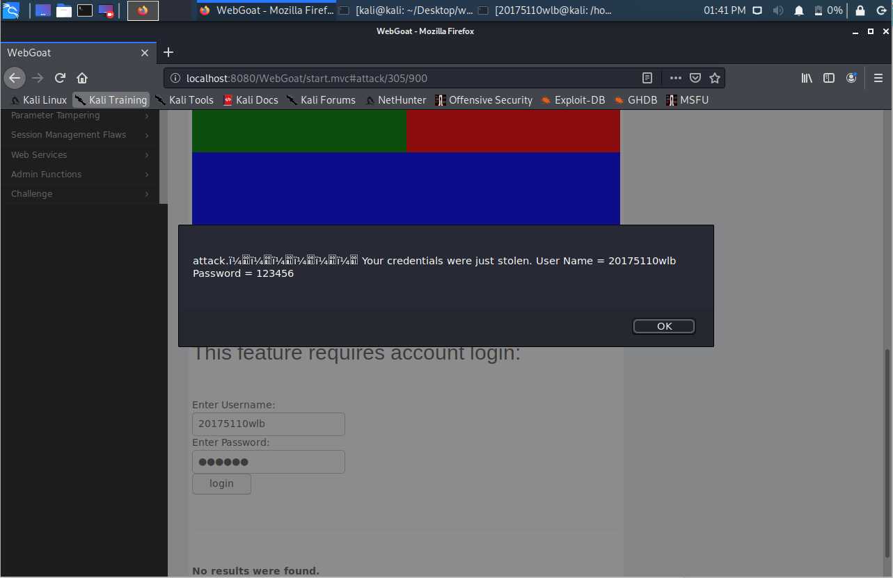Open MSFU bookmark
This screenshot has height=578, width=893.
tap(687, 100)
